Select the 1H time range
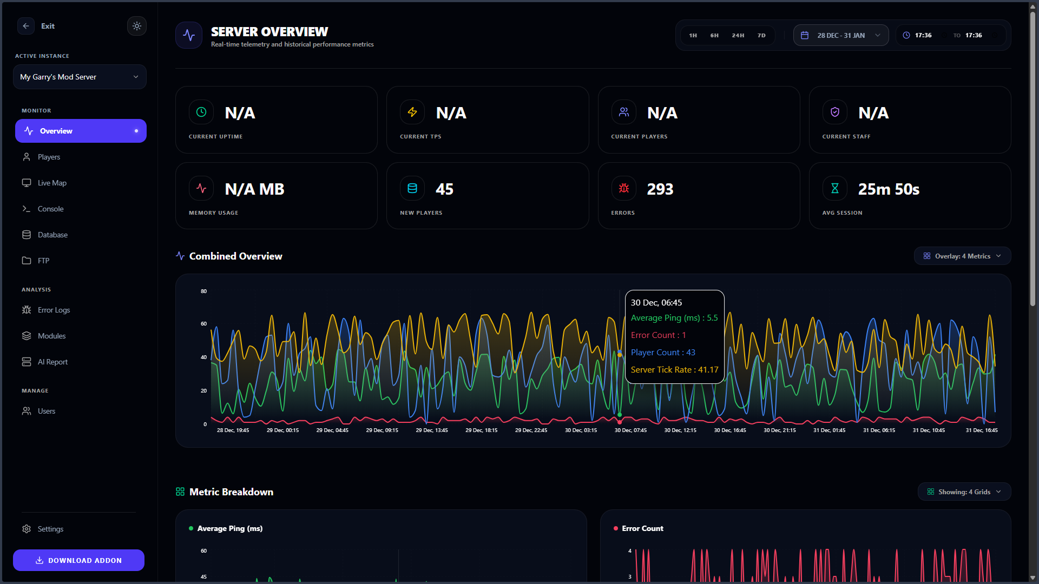Screen dimensions: 1039x584 (693, 35)
